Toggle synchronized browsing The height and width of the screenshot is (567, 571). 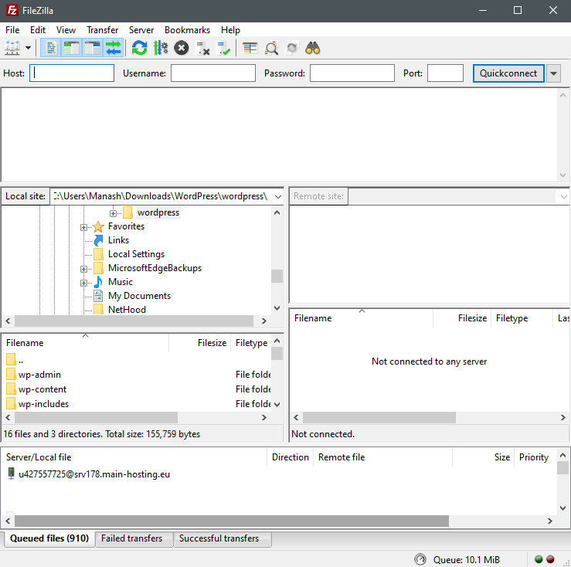(292, 48)
